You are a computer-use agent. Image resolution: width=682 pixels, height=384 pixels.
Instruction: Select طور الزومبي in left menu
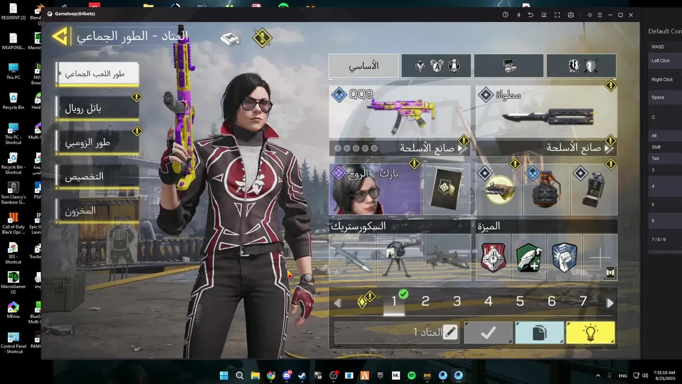tap(98, 142)
